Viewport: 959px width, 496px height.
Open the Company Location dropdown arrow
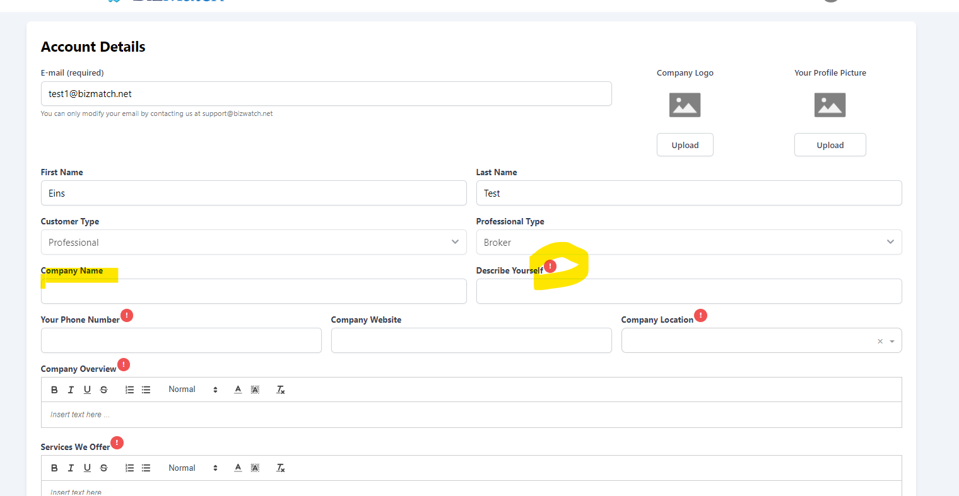click(x=892, y=341)
